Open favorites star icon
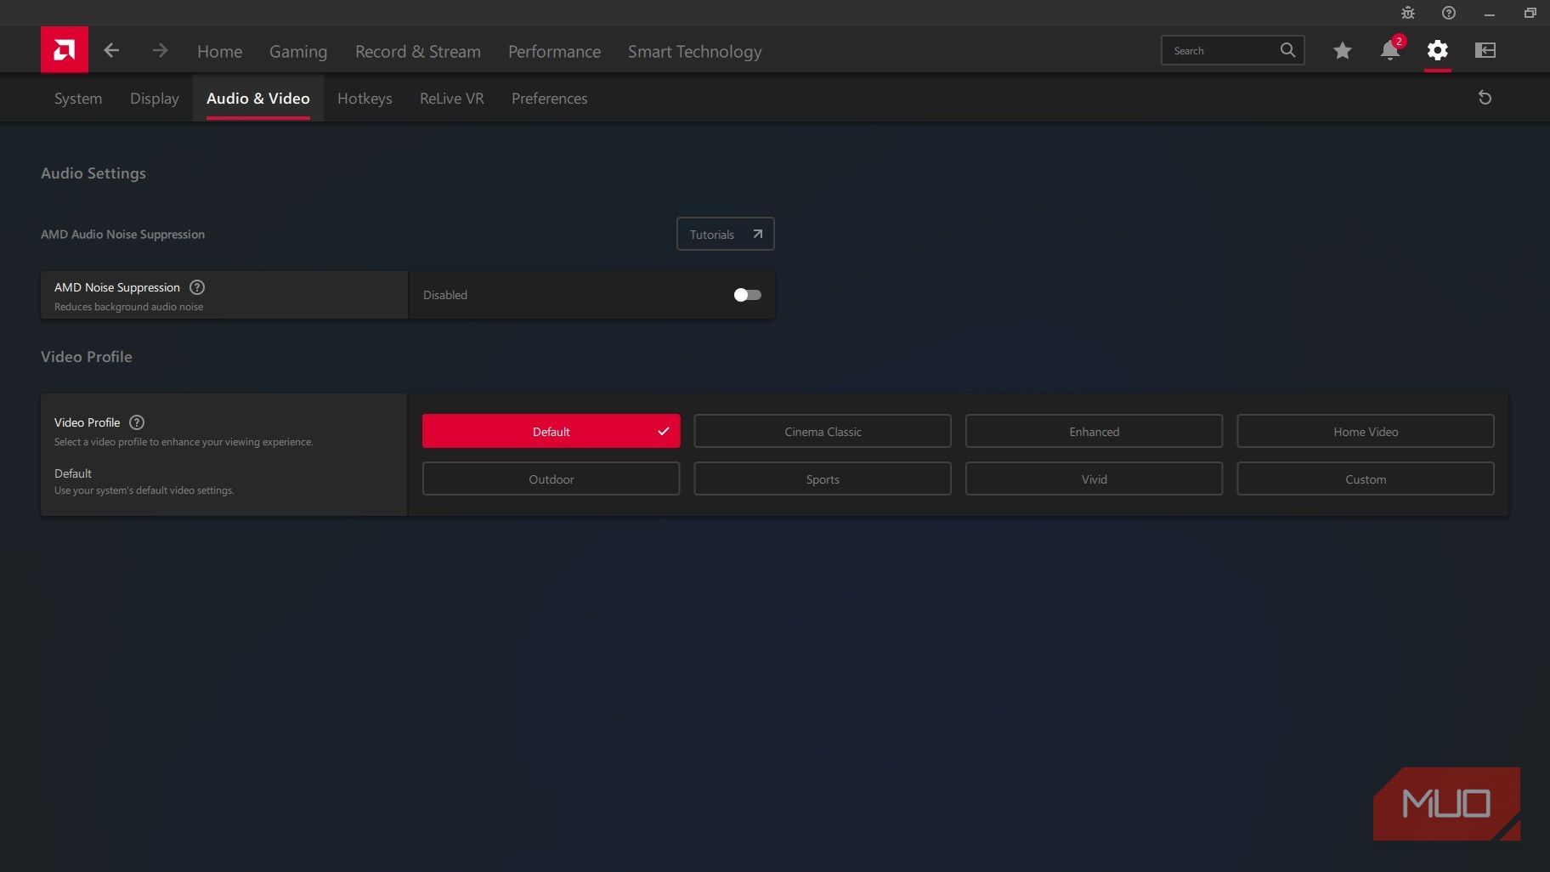This screenshot has height=872, width=1550. pos(1342,50)
